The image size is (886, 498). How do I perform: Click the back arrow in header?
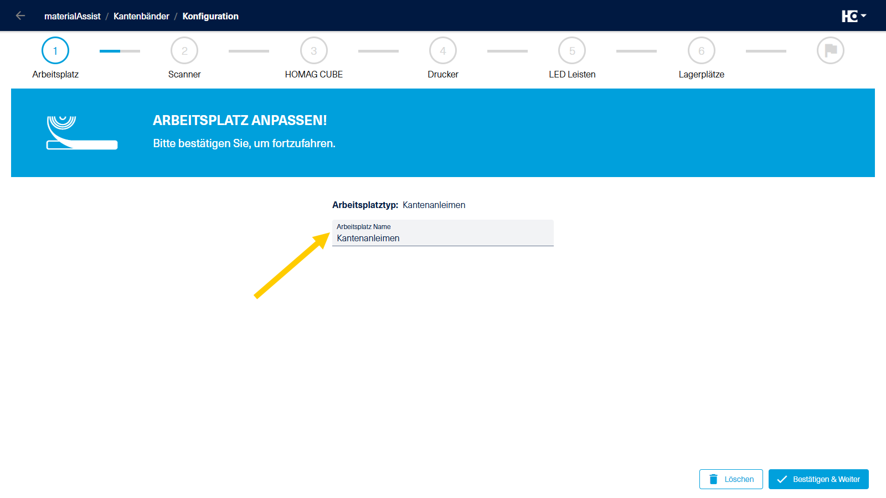tap(20, 16)
